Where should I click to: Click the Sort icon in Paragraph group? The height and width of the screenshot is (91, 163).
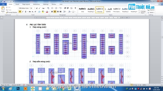pyautogui.click(x=71, y=8)
